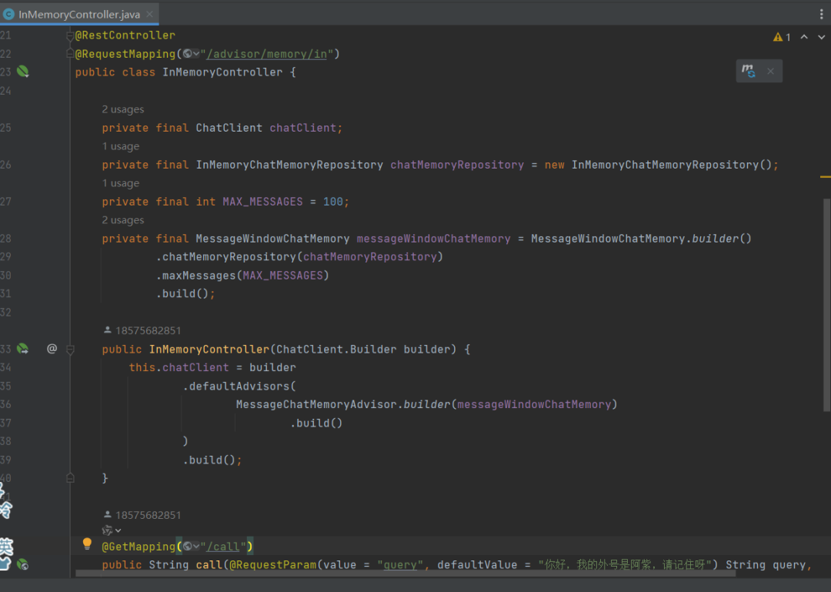Click new InMemoryChatMemoryRepository() expression
The image size is (831, 592).
point(658,165)
